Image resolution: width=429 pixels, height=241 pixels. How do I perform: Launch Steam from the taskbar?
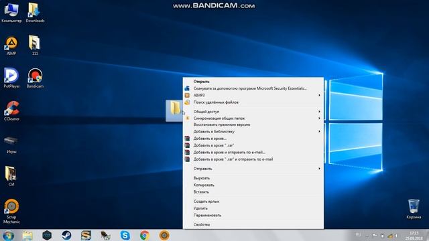66,235
